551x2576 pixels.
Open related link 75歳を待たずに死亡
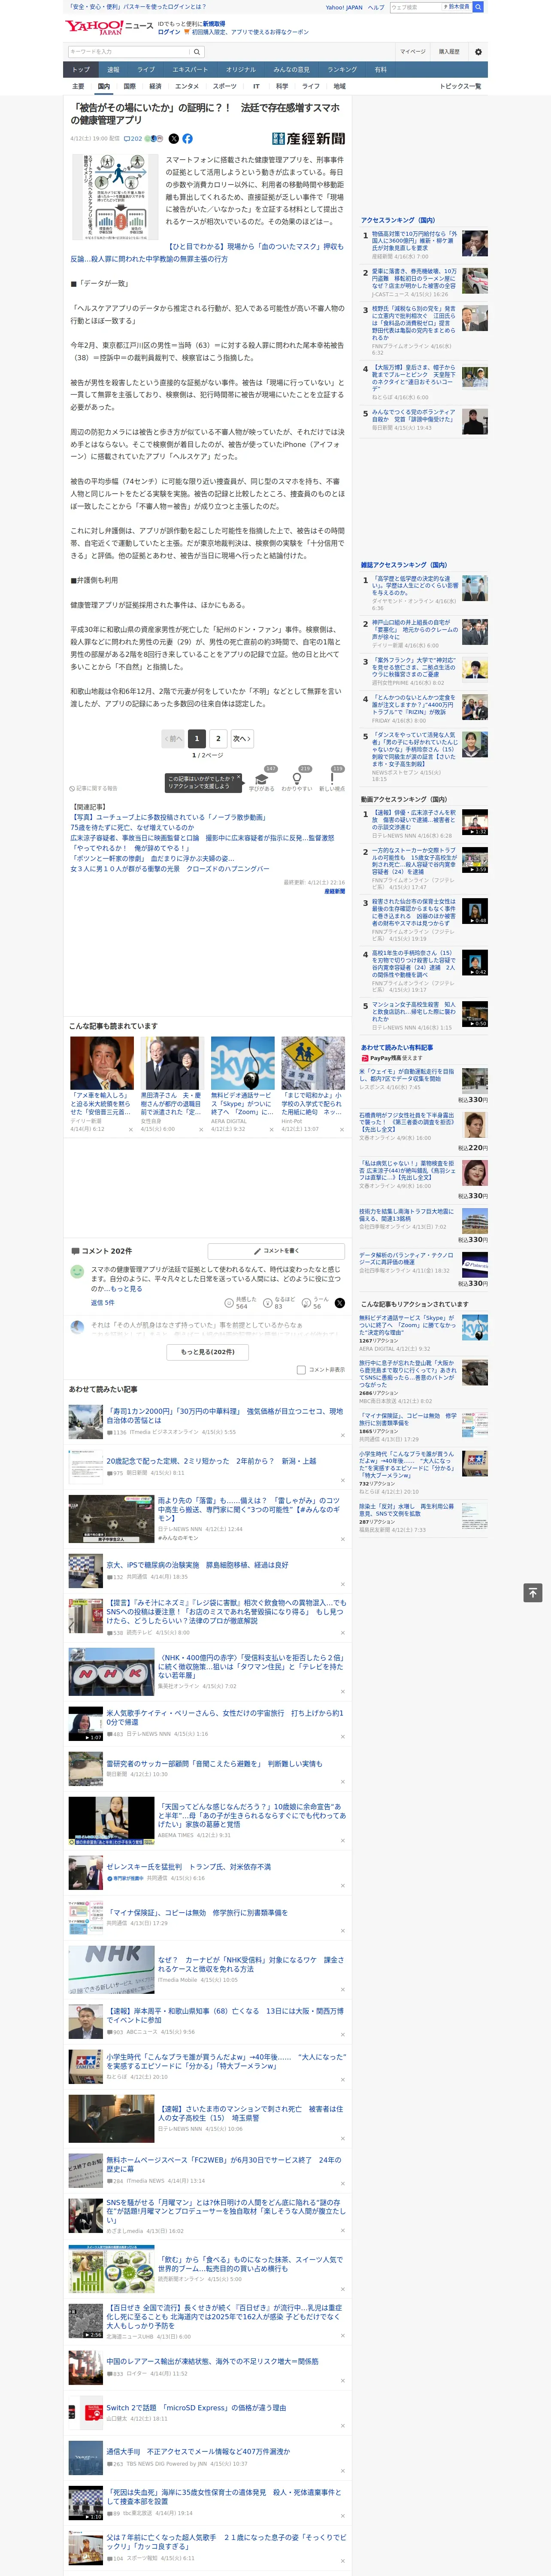point(132,828)
